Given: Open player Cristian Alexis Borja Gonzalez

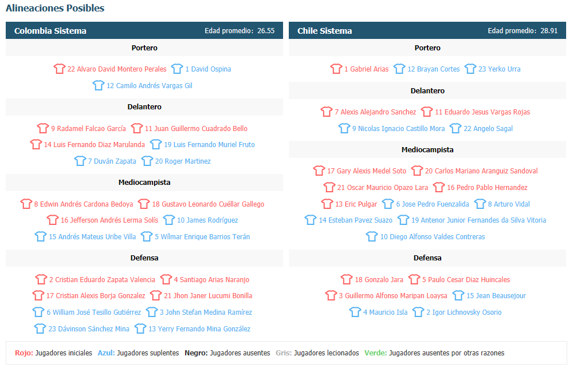Looking at the screenshot, I should point(96,296).
